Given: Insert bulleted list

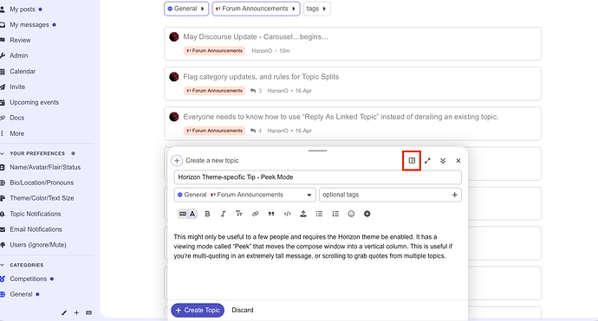Looking at the screenshot, I should click(x=319, y=214).
